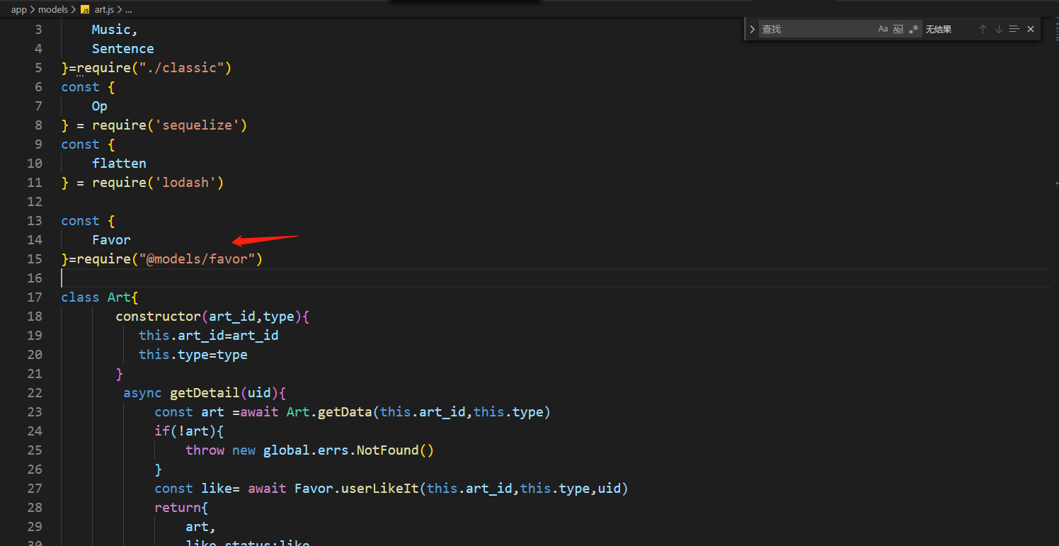1059x546 pixels.
Task: Click the JS file icon in breadcrumb
Action: click(85, 10)
